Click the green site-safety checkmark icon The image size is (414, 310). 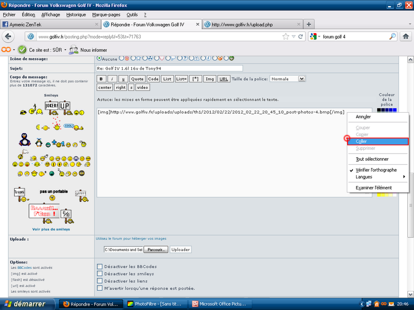[x=22, y=50]
